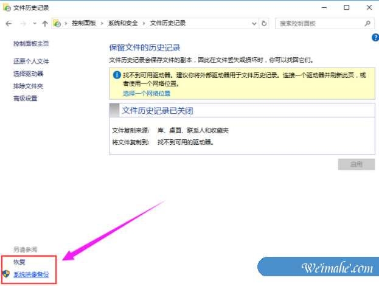Screen dimensions: 379x286
Task: Click the 库、桌面、联系人和收藏夹 text
Action: 193,130
